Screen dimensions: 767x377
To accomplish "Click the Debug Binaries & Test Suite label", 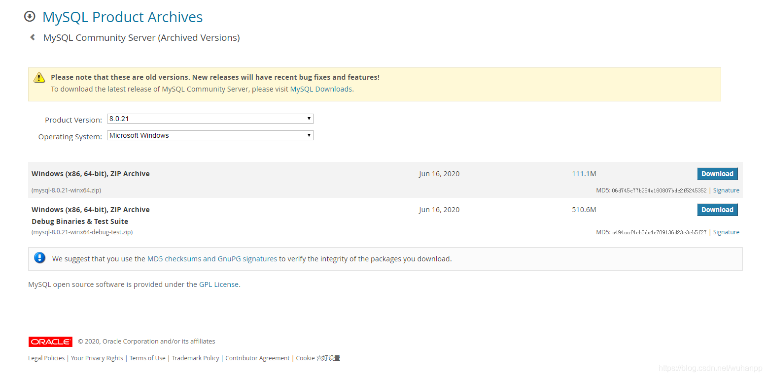I will pyautogui.click(x=80, y=221).
